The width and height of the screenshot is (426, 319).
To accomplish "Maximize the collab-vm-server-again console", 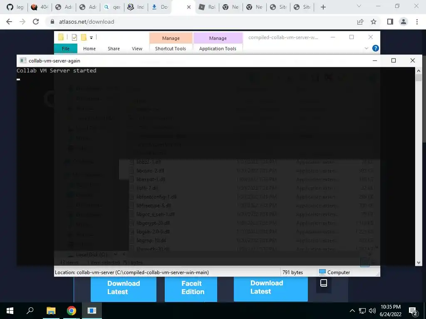I will click(x=394, y=61).
